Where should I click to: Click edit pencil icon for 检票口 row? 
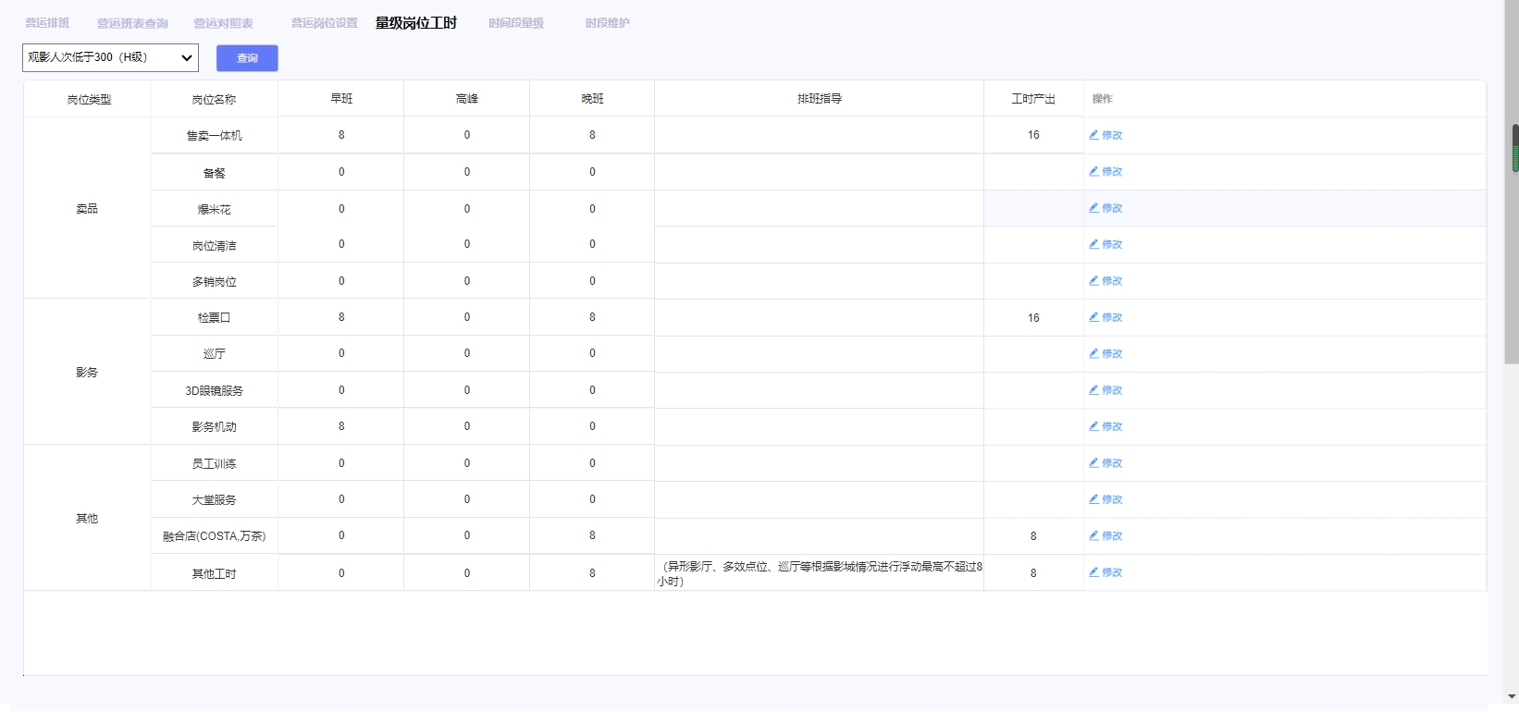point(1094,316)
